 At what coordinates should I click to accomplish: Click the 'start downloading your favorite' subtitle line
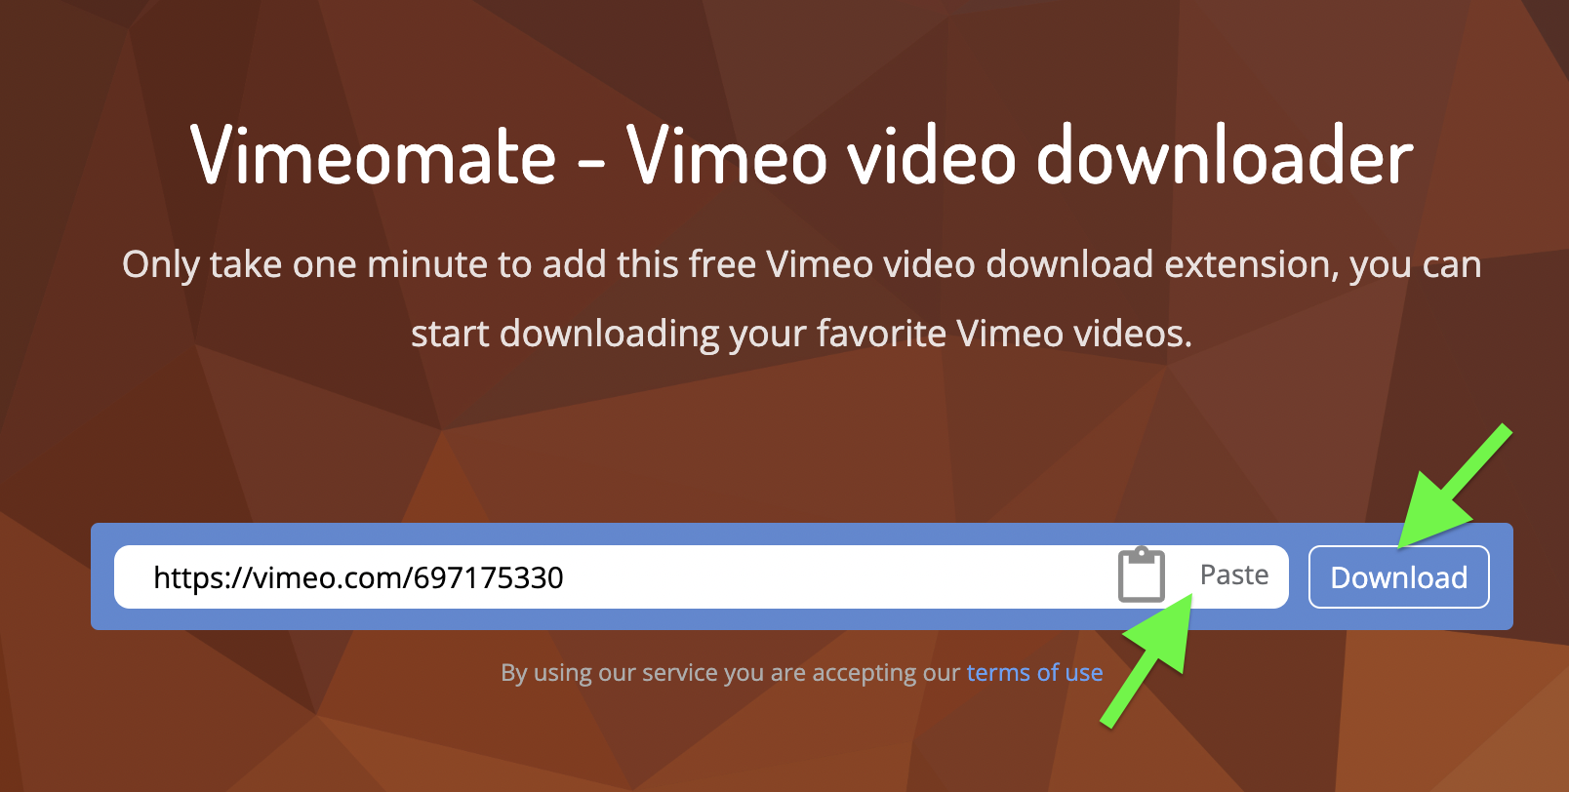(801, 335)
